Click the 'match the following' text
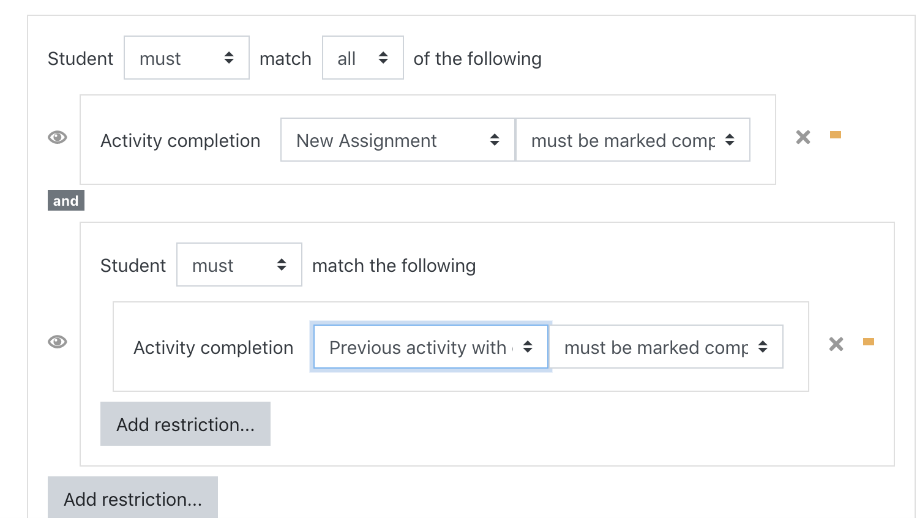Viewport: 917px width, 518px height. click(394, 265)
